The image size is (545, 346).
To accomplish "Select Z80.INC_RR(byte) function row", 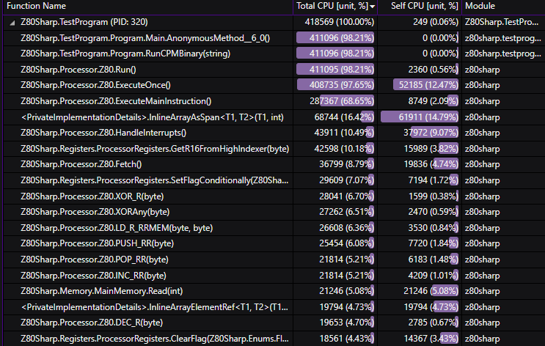I will point(273,276).
